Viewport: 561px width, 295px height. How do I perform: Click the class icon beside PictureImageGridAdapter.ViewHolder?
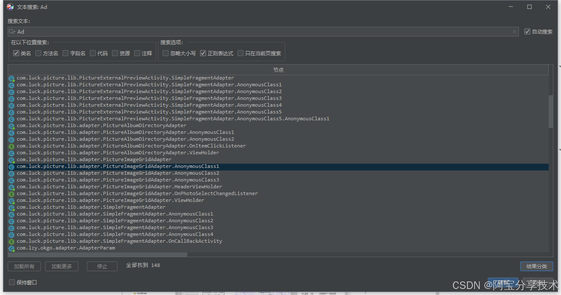[x=12, y=201]
